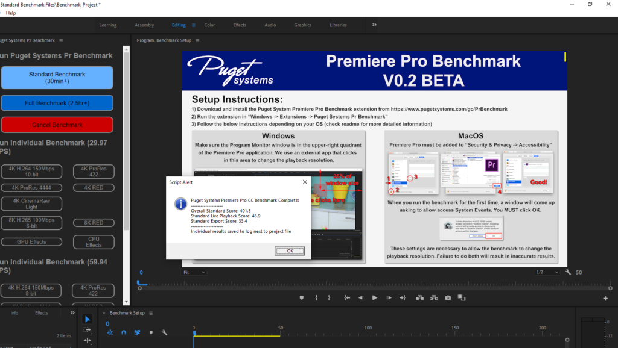Open the Fit zoom level dropdown

[194, 272]
